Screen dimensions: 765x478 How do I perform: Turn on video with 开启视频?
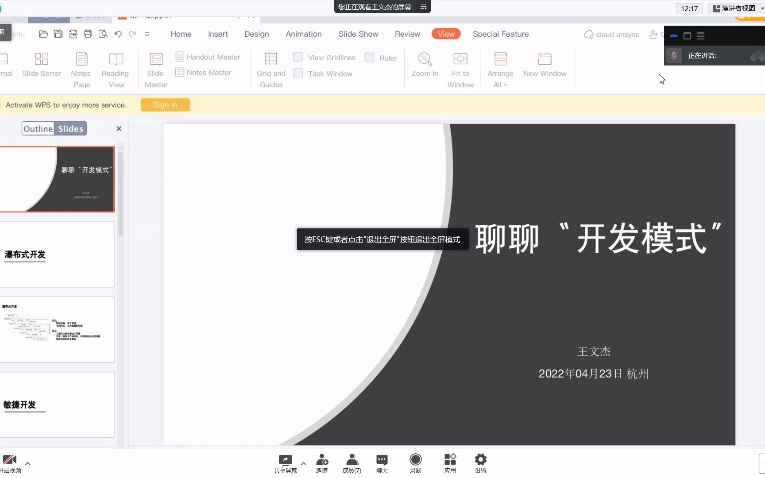click(x=10, y=463)
